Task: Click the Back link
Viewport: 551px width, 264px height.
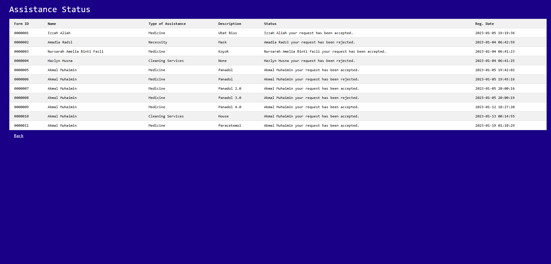Action: pos(19,136)
